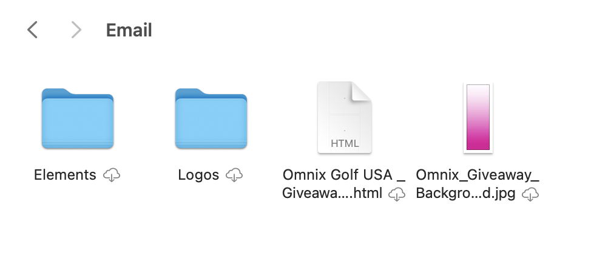Click the Elements folder name label
The width and height of the screenshot is (591, 255).
coord(65,175)
